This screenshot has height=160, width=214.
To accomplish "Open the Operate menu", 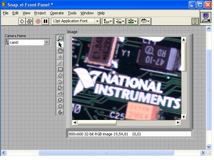I will pos(57,13).
